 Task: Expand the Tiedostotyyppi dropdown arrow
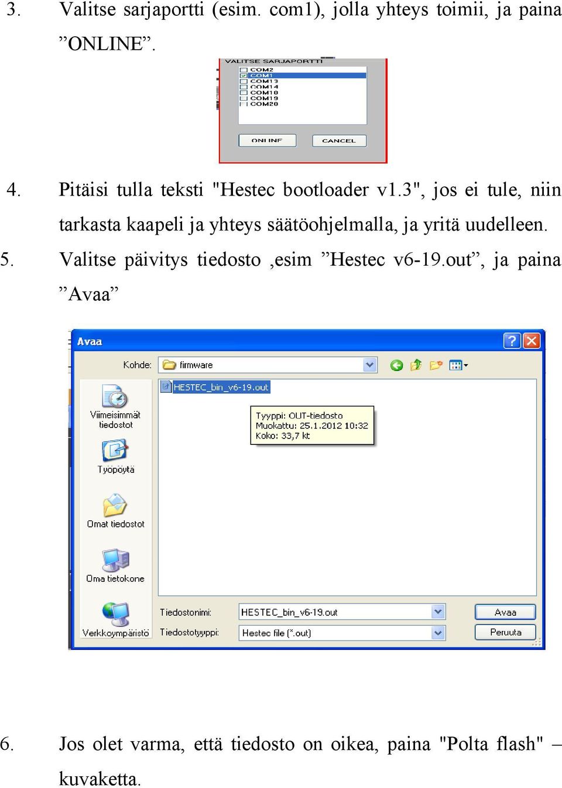[x=438, y=633]
